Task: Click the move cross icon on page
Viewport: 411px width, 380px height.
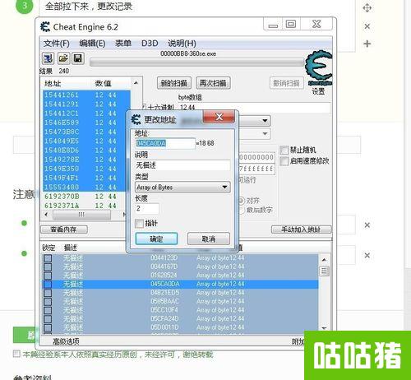Action: [x=367, y=8]
